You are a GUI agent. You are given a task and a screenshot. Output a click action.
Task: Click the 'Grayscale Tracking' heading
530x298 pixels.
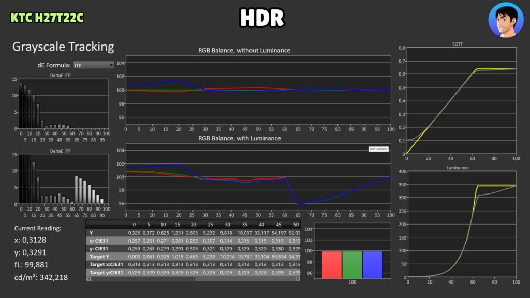click(x=63, y=47)
